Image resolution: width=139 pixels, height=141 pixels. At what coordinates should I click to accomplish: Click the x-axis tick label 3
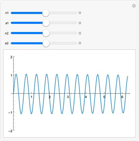(x=68, y=97)
